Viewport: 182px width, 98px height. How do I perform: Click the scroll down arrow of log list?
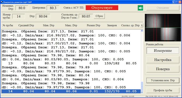(x=142, y=92)
